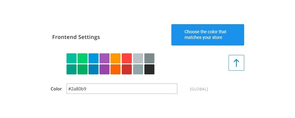295x118 pixels.
Task: Select the light silver gray swatch
Action: click(x=138, y=58)
